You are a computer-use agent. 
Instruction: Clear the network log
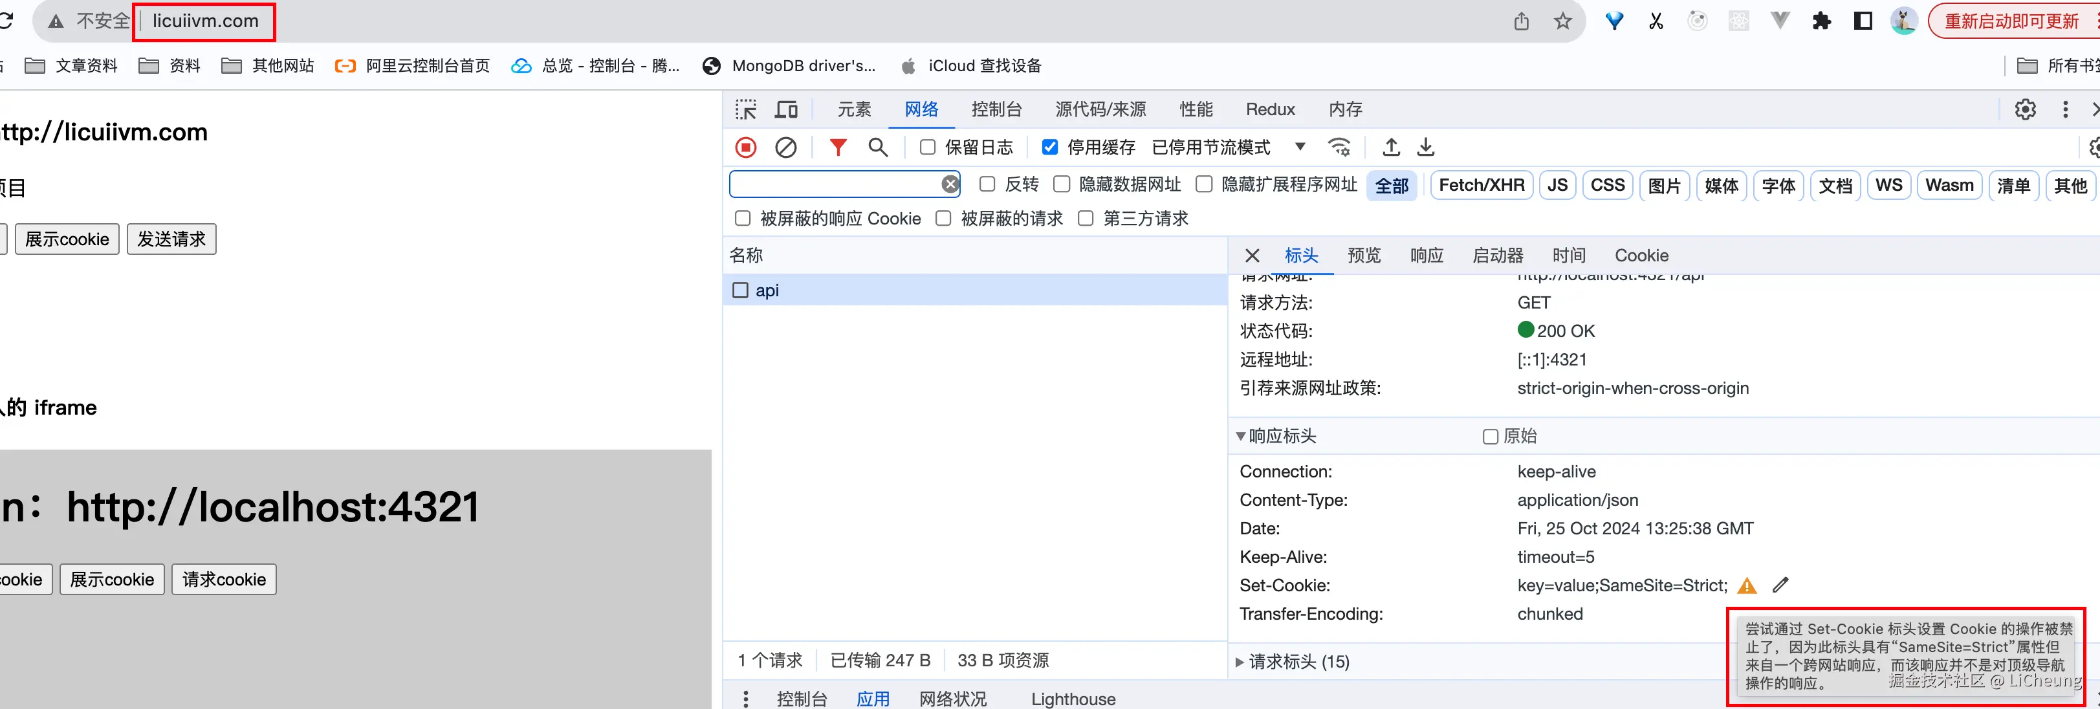point(785,147)
